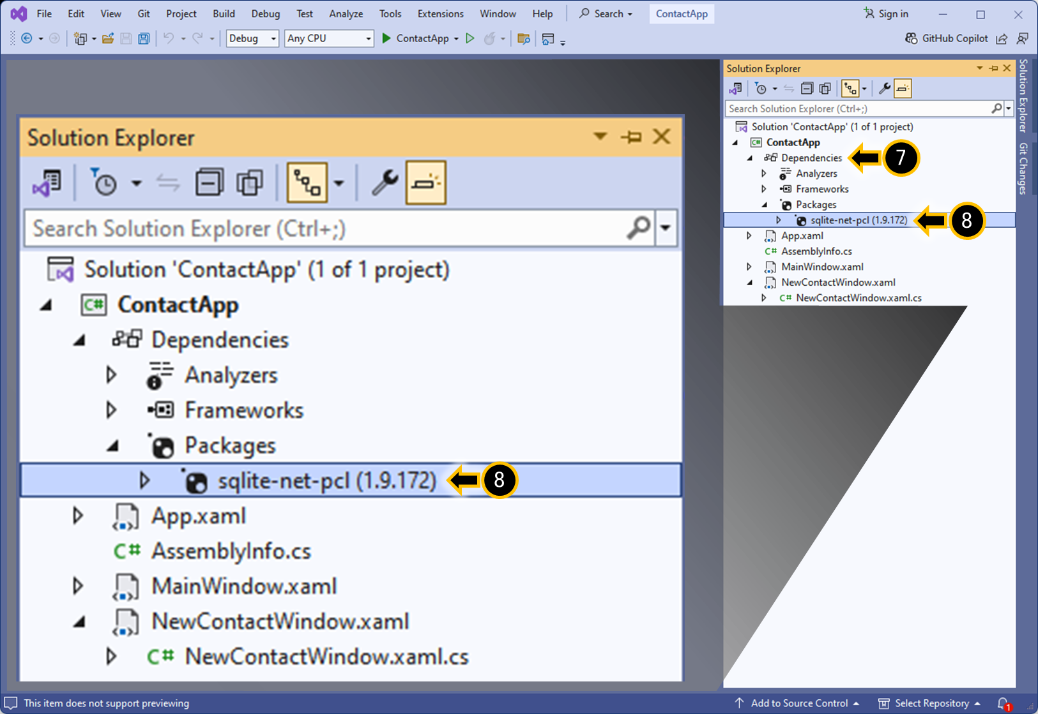Select NewContactWindow.xaml.cs in docked Solution Explorer

(x=859, y=298)
